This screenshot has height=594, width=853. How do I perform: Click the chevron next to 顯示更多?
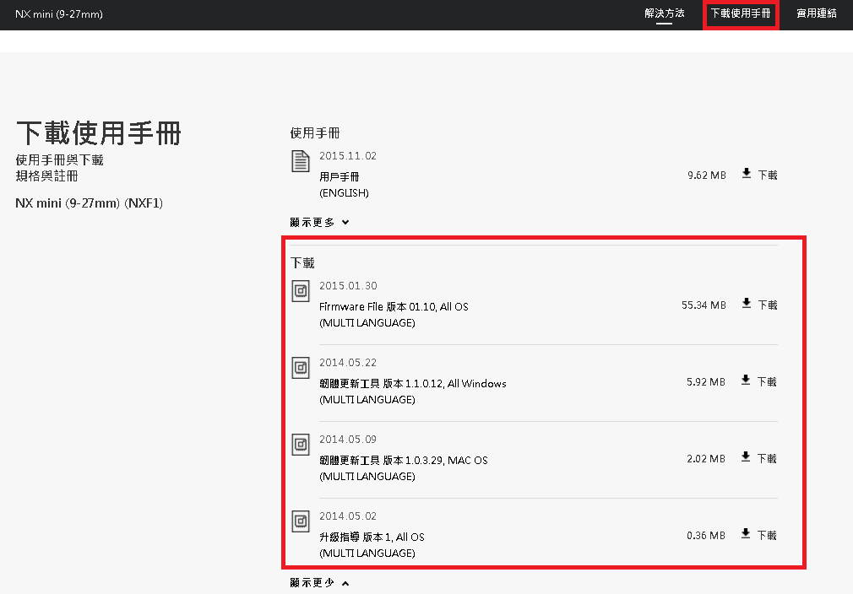[x=345, y=222]
